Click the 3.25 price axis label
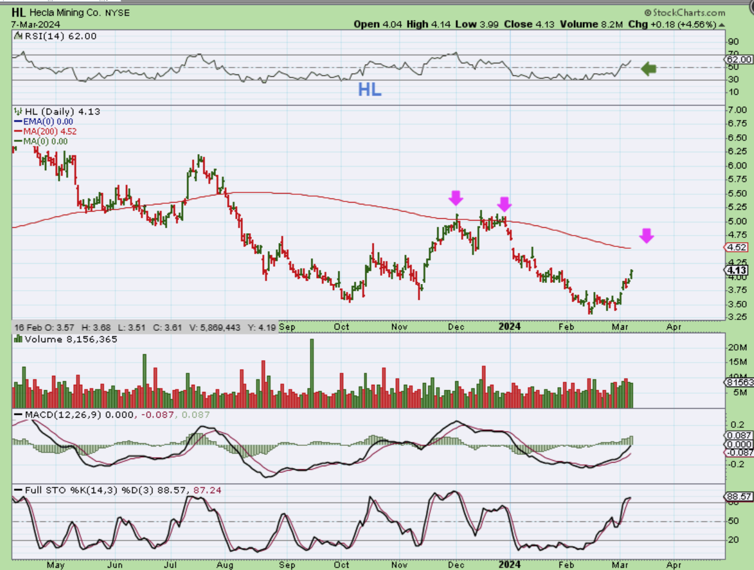This screenshot has width=754, height=570. click(737, 317)
